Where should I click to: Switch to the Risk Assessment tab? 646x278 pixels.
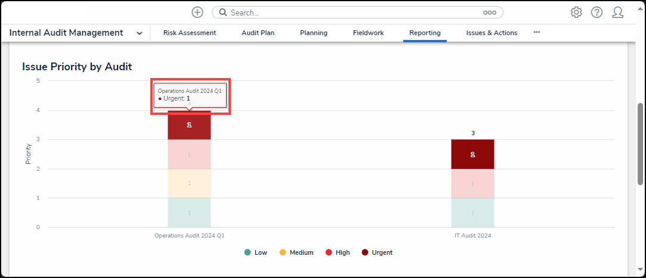pyautogui.click(x=190, y=33)
